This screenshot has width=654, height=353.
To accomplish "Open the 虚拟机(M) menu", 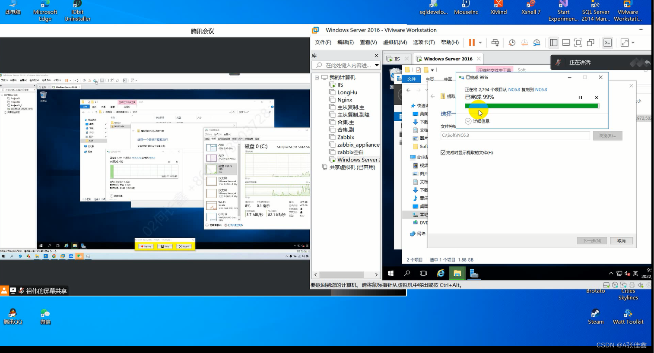I will (395, 42).
